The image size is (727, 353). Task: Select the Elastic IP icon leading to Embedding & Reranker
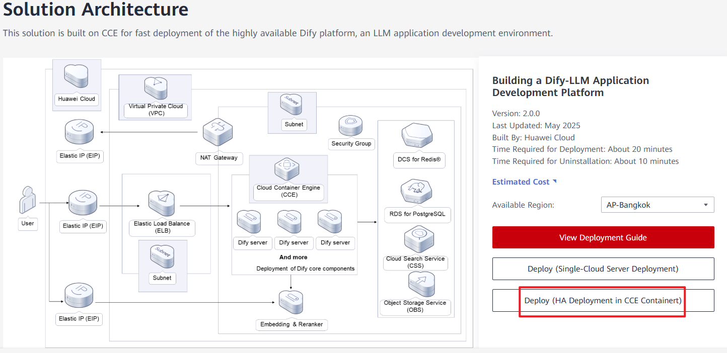(80, 296)
